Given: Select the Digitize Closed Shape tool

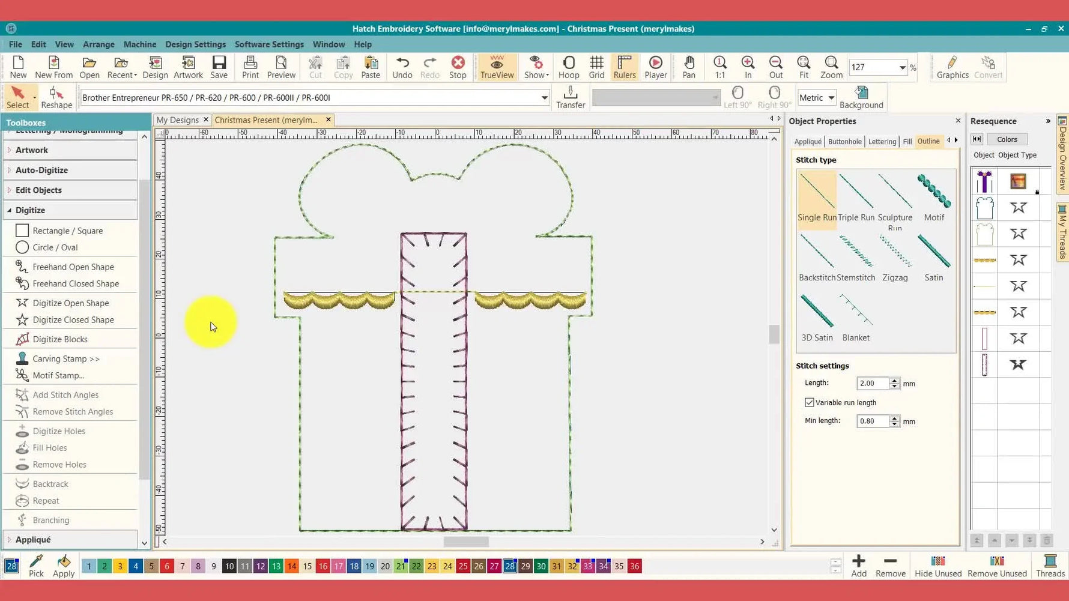Looking at the screenshot, I should point(73,320).
